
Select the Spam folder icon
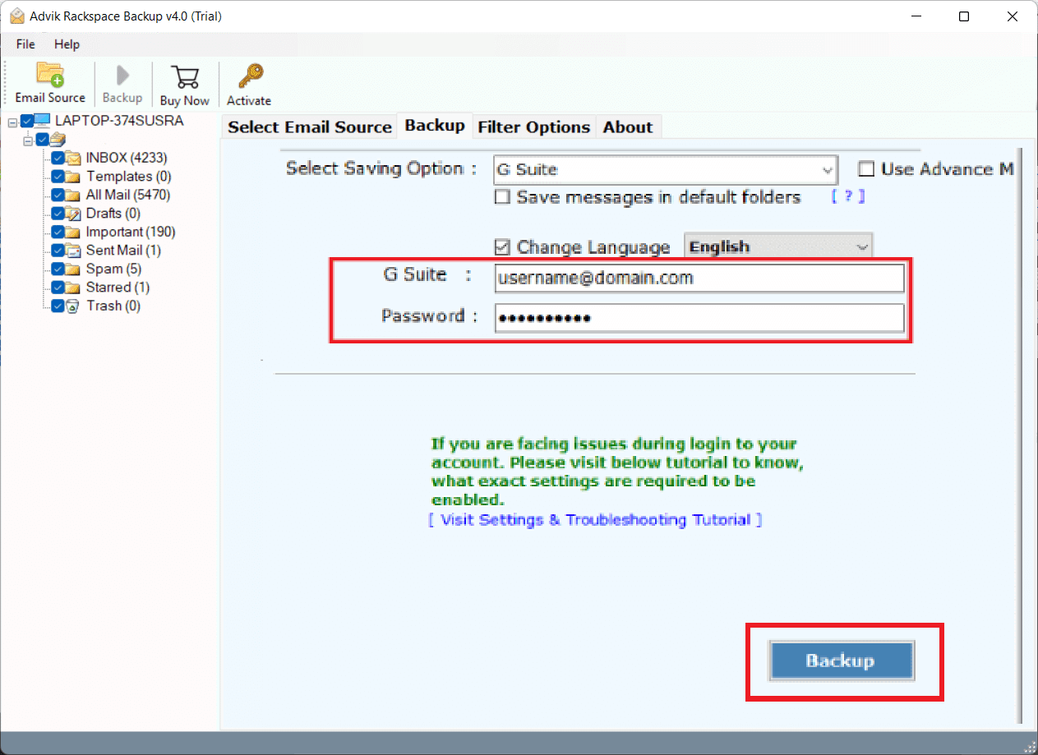click(x=72, y=269)
